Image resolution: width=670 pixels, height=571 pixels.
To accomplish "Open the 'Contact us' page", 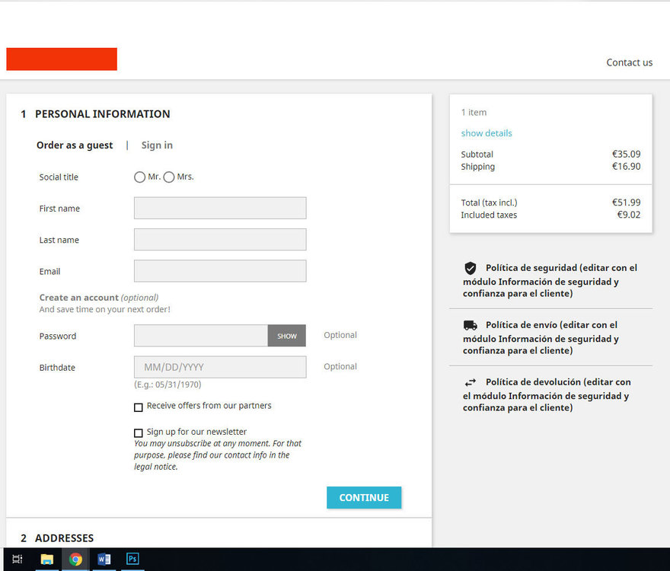I will [x=630, y=62].
